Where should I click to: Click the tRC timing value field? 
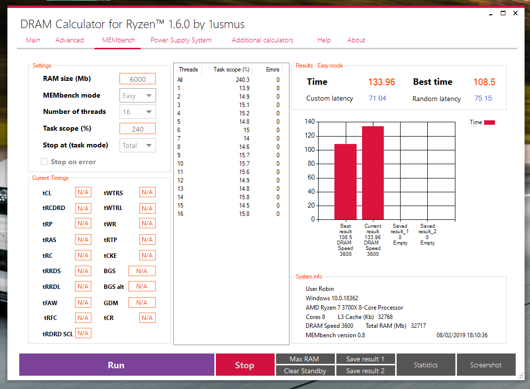[83, 255]
